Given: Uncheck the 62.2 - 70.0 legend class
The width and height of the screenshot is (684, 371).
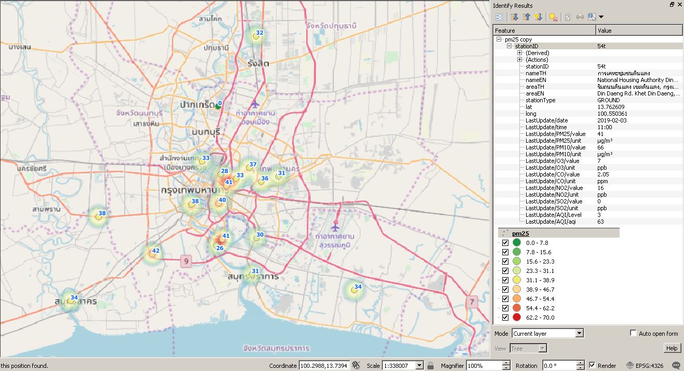Looking at the screenshot, I should click(505, 317).
